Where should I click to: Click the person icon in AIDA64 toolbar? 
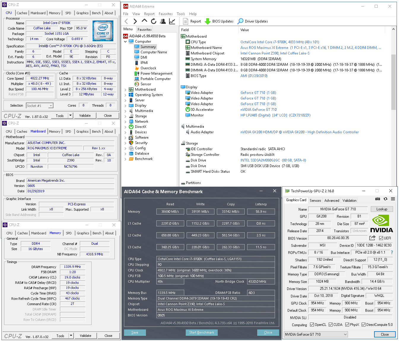pyautogui.click(x=163, y=21)
